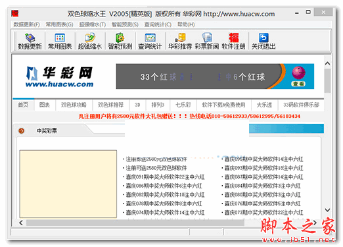The image size is (343, 247).
Task: Click the horizontal scrollbar left arrow
Action: pyautogui.click(x=21, y=223)
